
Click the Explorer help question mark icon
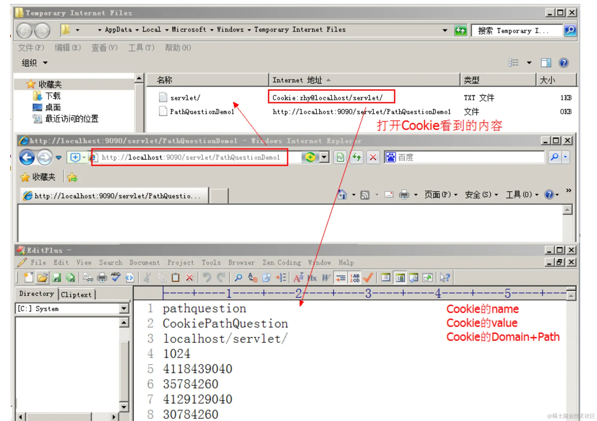pos(563,63)
